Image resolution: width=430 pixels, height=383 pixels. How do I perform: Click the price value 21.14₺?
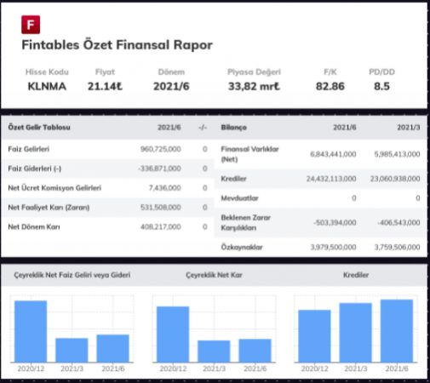[x=105, y=86]
